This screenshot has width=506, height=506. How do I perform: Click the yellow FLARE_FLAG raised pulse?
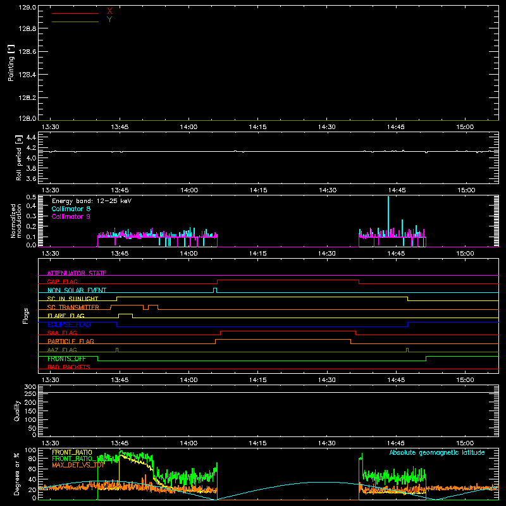click(125, 316)
